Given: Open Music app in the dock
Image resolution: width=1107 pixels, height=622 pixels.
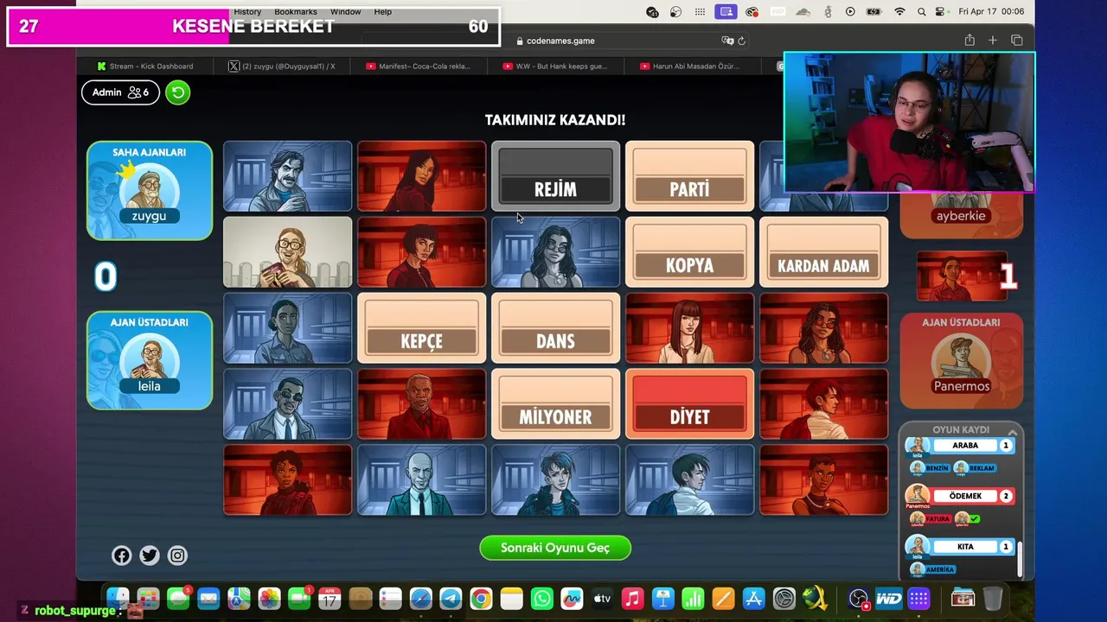Looking at the screenshot, I should [632, 599].
